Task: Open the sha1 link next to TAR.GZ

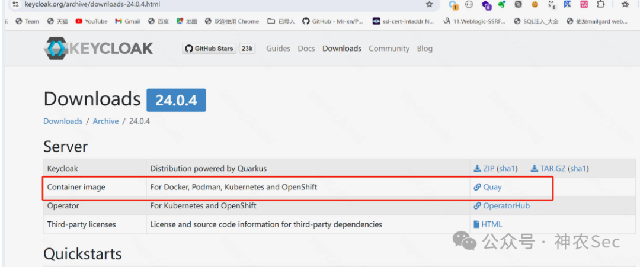Action: 578,168
